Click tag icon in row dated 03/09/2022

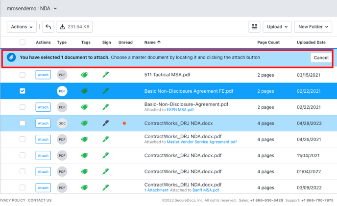click(x=84, y=187)
